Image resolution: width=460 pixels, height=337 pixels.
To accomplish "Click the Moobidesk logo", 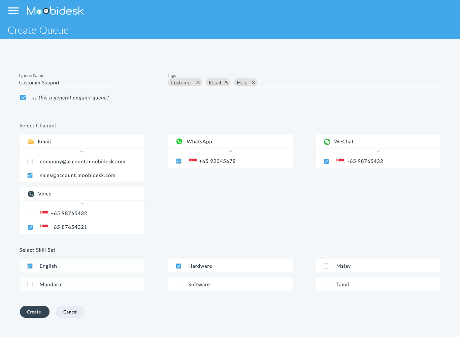I will click(x=55, y=11).
